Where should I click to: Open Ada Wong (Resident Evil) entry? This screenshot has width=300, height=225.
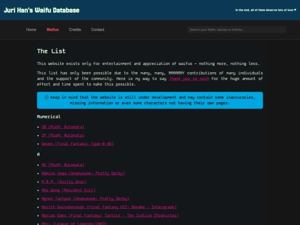(x=68, y=190)
